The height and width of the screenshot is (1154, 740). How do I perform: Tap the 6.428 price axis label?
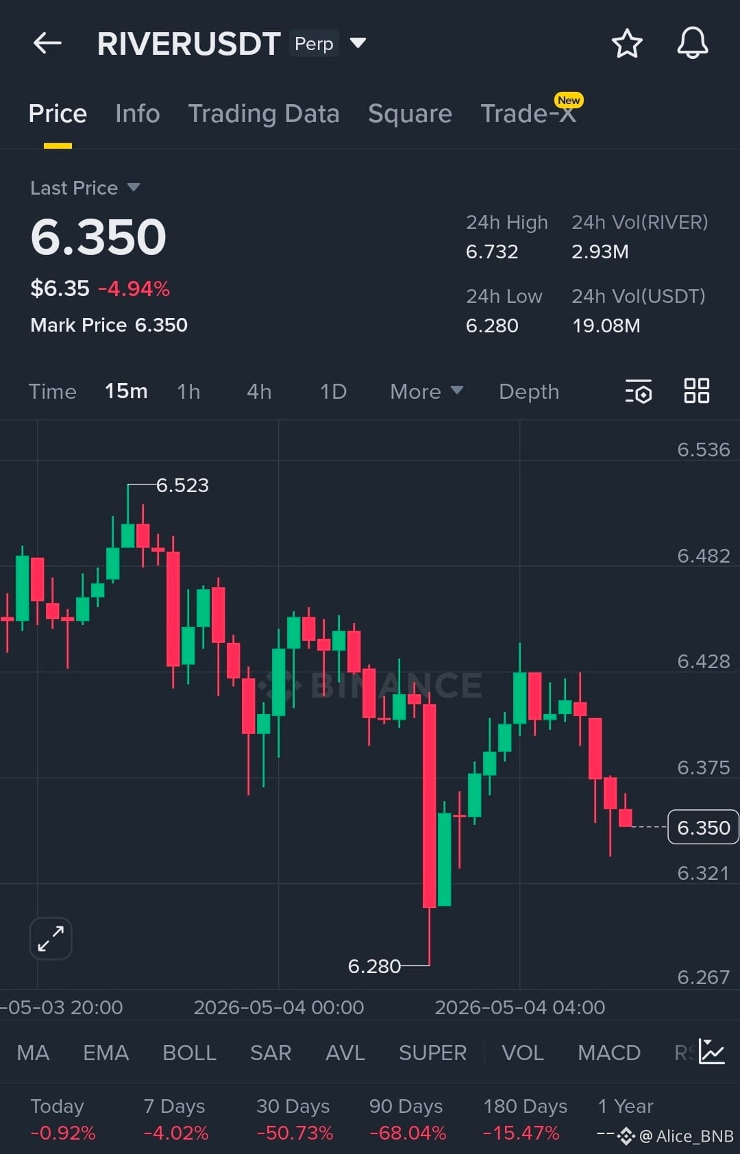coord(704,661)
